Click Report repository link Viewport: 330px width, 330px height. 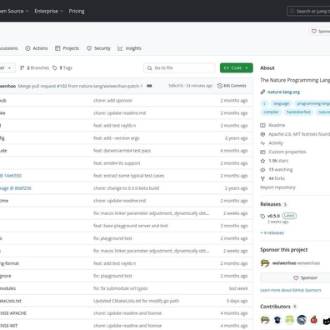click(x=277, y=187)
